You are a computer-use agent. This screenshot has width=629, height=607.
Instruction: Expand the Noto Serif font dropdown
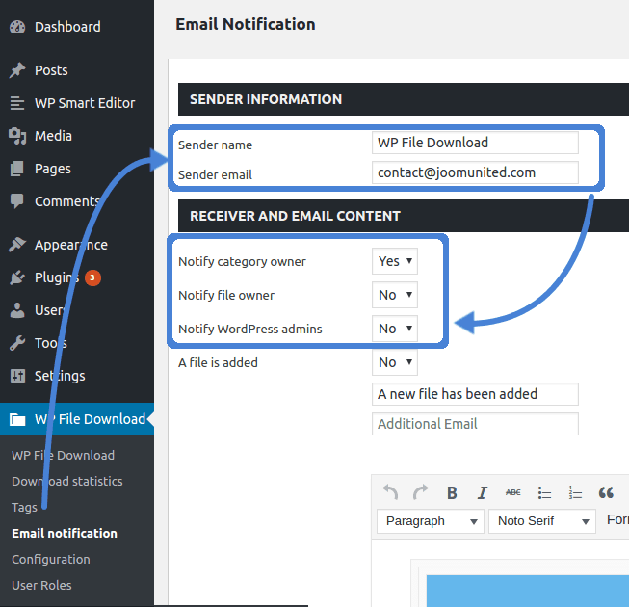pos(542,521)
